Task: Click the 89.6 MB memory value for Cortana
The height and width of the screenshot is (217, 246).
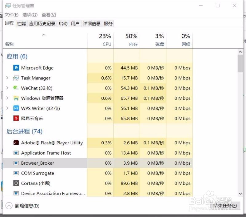Action: tap(129, 183)
